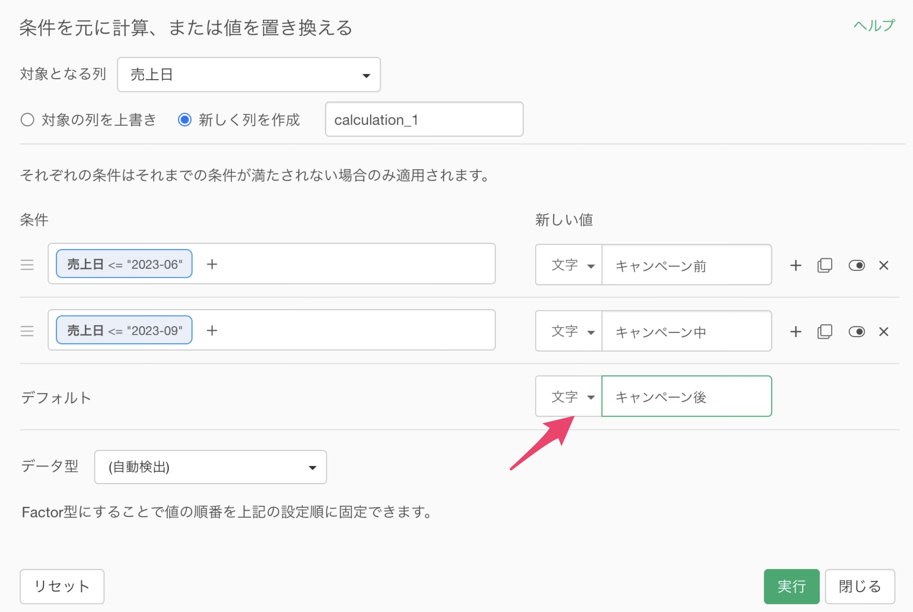Duplicate the キャンペーン中 condition row

pos(825,332)
